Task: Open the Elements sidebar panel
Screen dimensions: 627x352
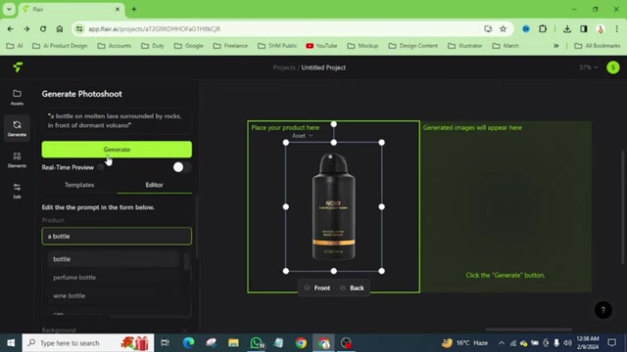Action: 17,159
